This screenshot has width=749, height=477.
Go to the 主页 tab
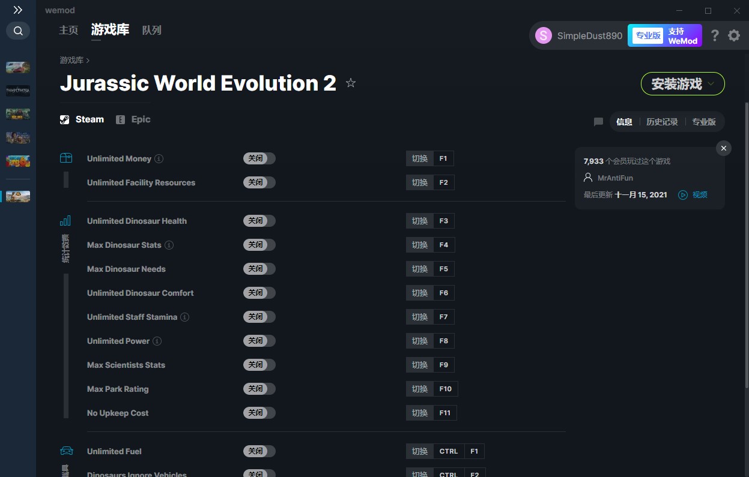tap(68, 30)
